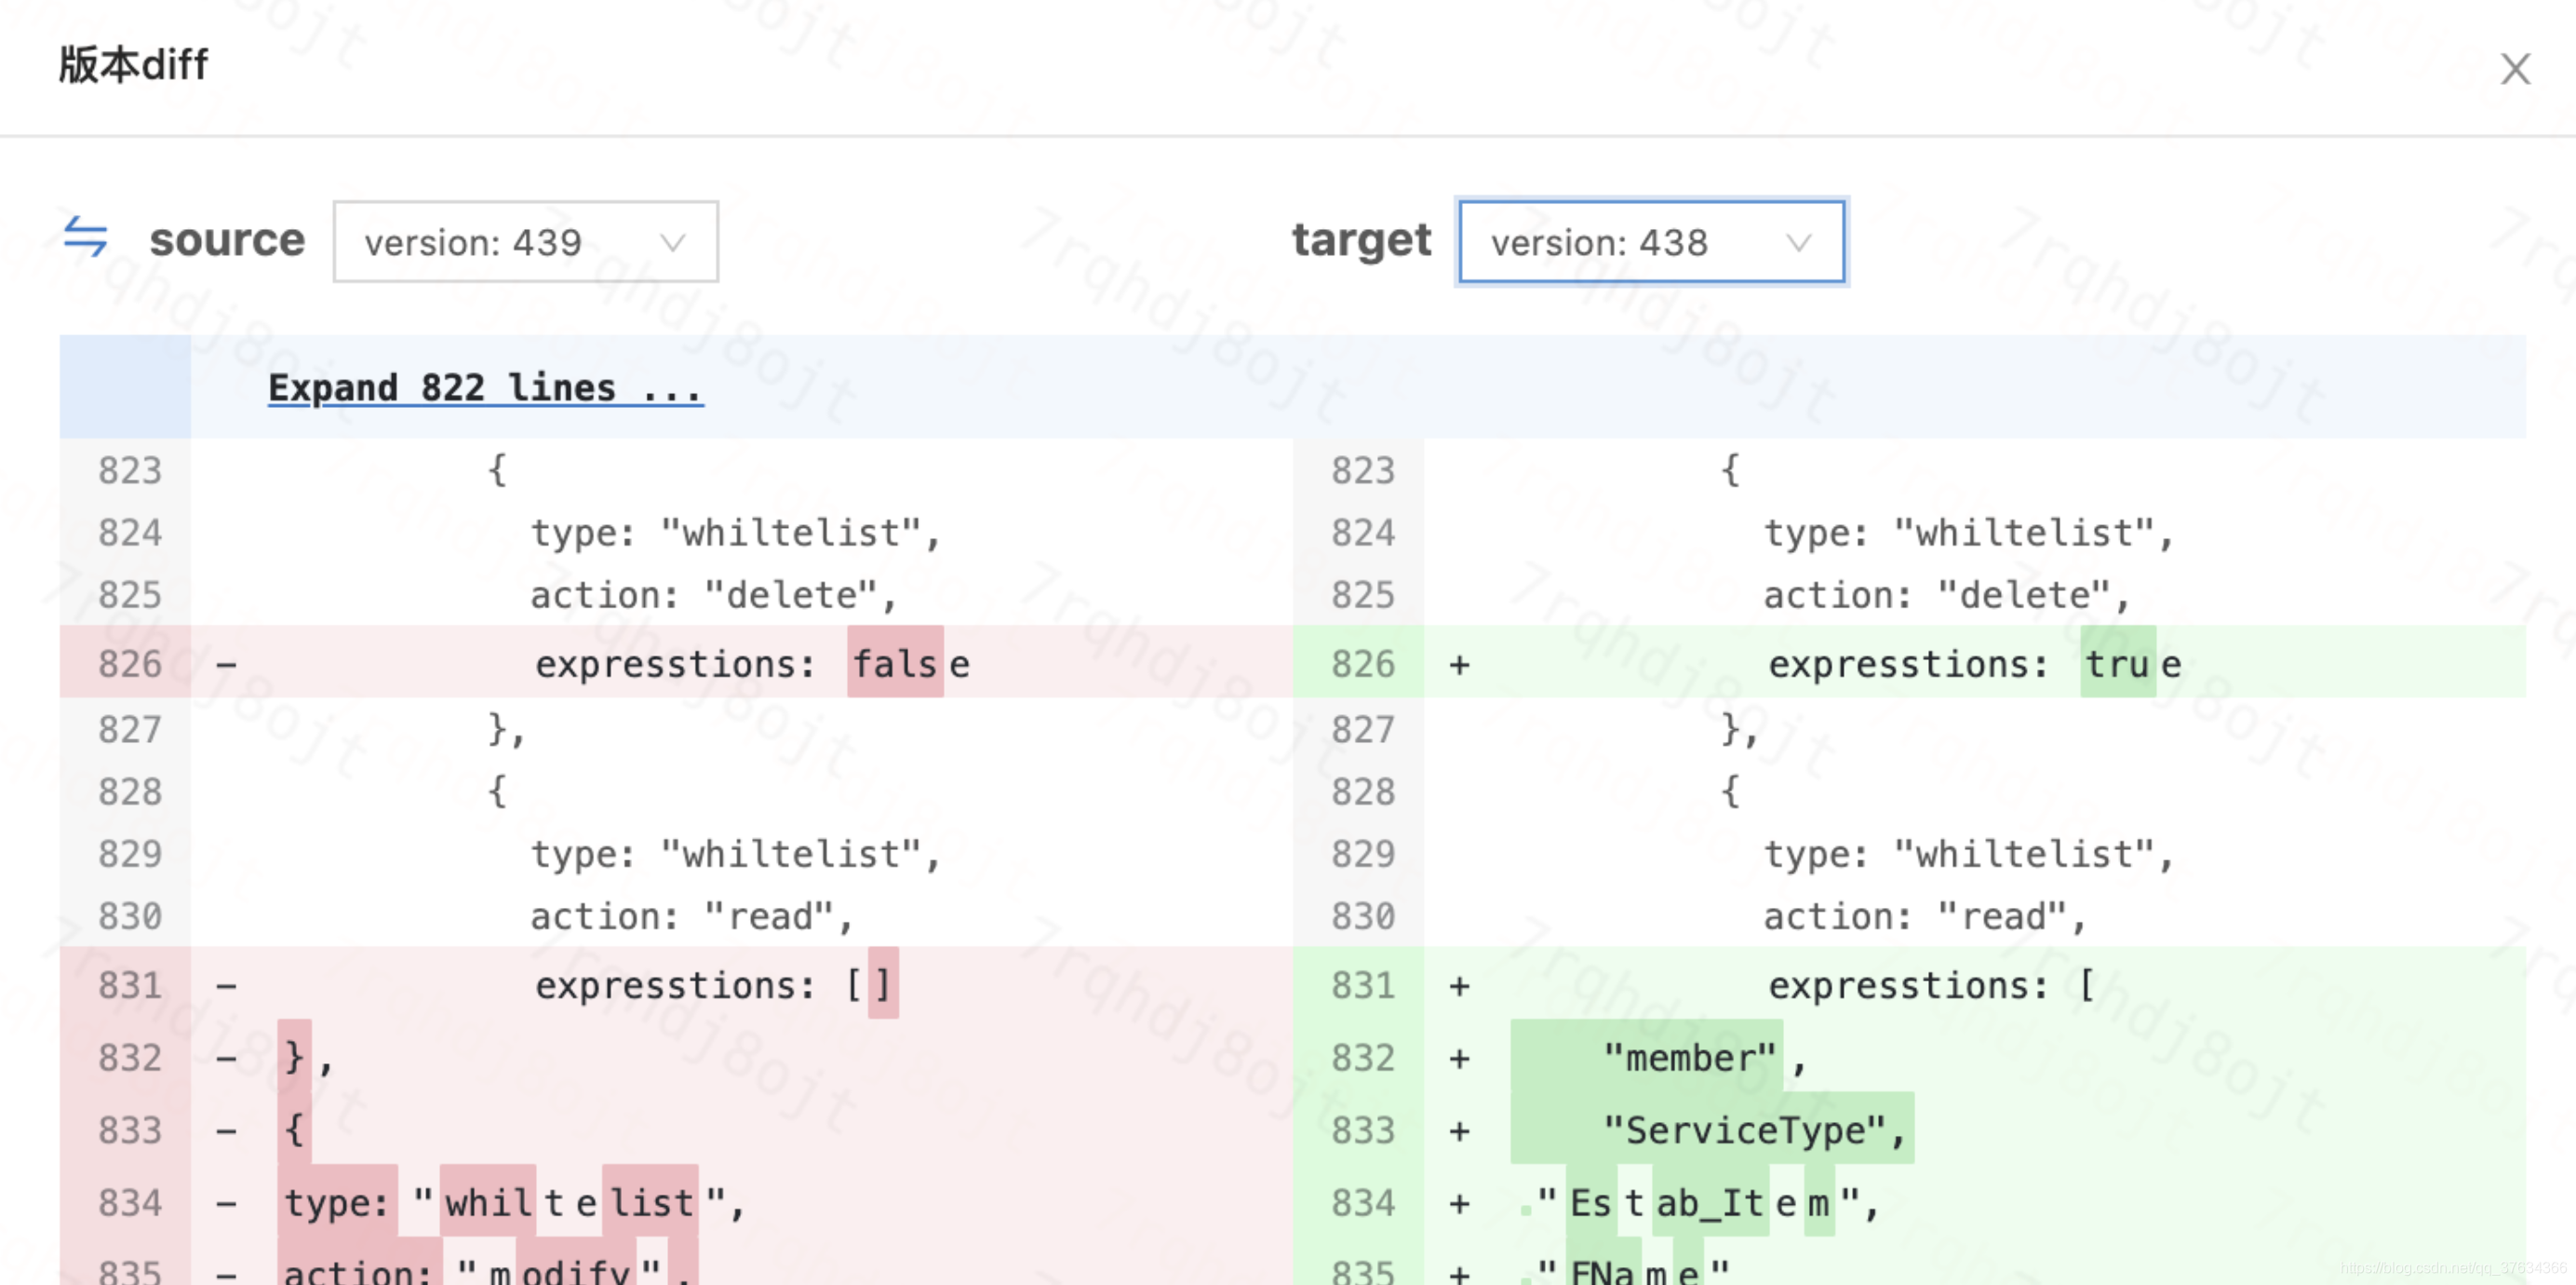Screen dimensions: 2576x1285
Task: Open the source version 439 dropdown
Action: click(524, 241)
